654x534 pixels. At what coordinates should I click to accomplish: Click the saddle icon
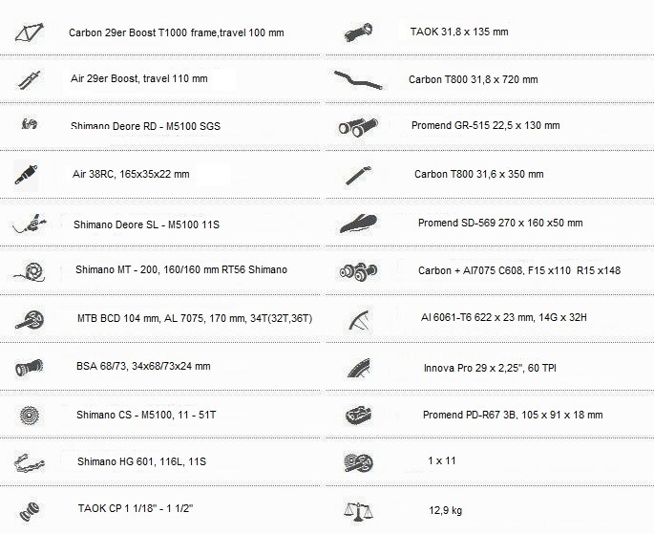coord(358,224)
